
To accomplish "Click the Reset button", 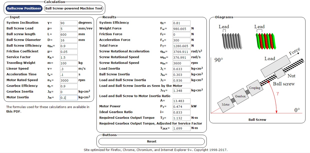I will (x=151, y=141).
